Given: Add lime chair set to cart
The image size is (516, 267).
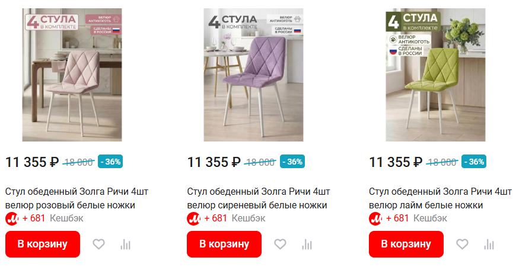Looking at the screenshot, I should (406, 244).
